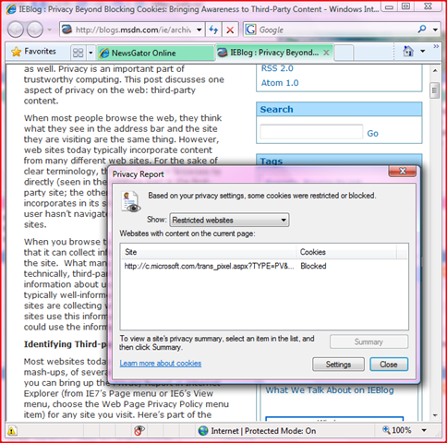Open What We Talk About on IEBlog link
The width and height of the screenshot is (447, 443).
330,390
